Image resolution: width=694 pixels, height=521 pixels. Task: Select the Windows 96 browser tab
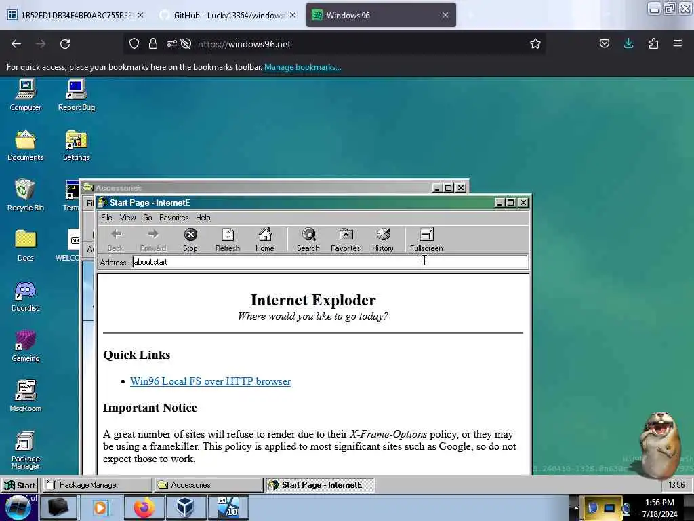pyautogui.click(x=381, y=15)
